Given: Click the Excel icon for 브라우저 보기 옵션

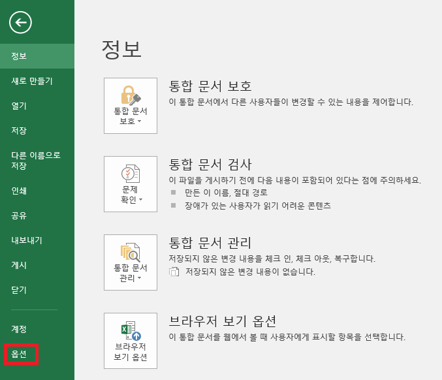Looking at the screenshot, I should (131, 330).
